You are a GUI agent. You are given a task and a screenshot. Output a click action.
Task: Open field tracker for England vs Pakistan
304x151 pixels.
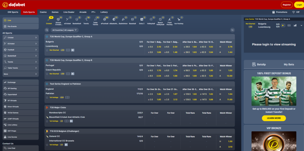coord(67,97)
